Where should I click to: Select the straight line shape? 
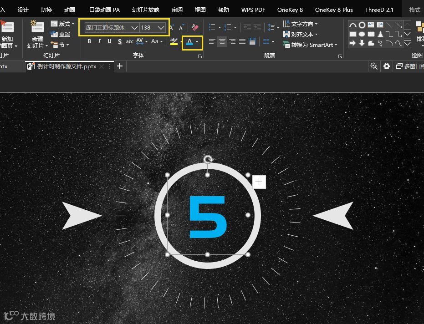click(x=389, y=25)
